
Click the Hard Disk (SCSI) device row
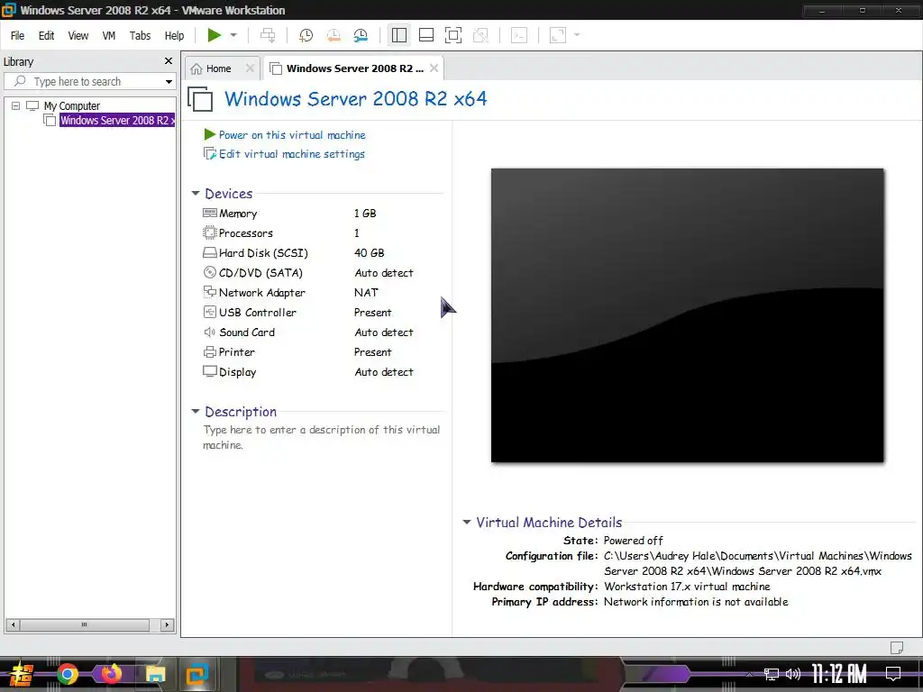(x=308, y=253)
